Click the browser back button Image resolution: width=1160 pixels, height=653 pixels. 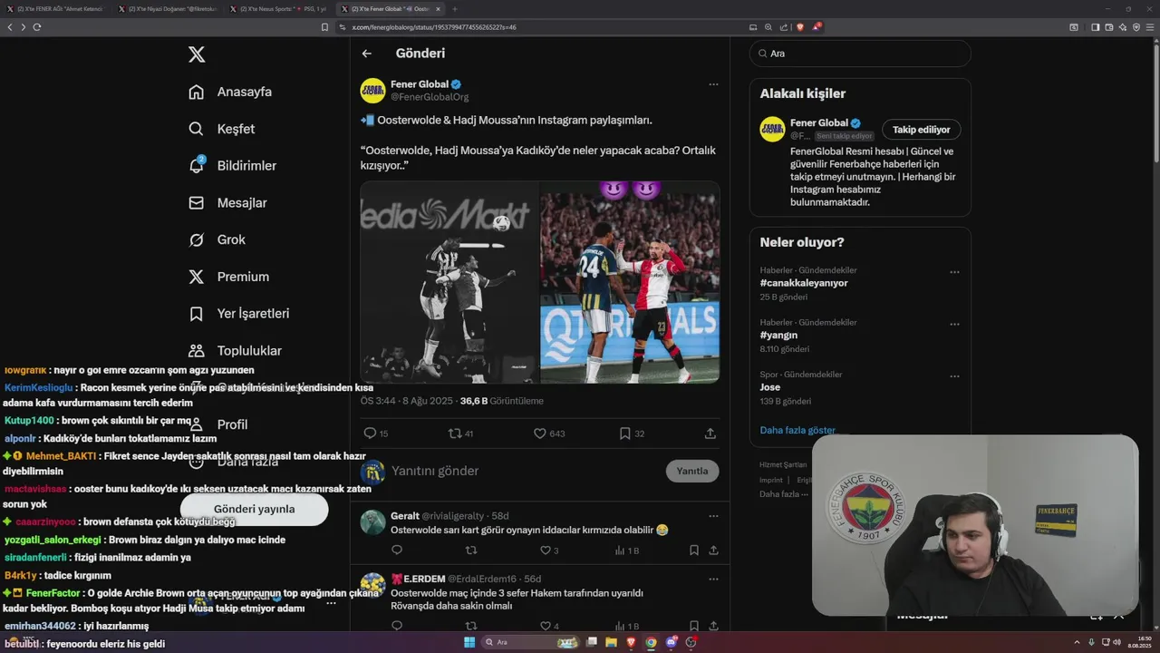click(x=10, y=27)
